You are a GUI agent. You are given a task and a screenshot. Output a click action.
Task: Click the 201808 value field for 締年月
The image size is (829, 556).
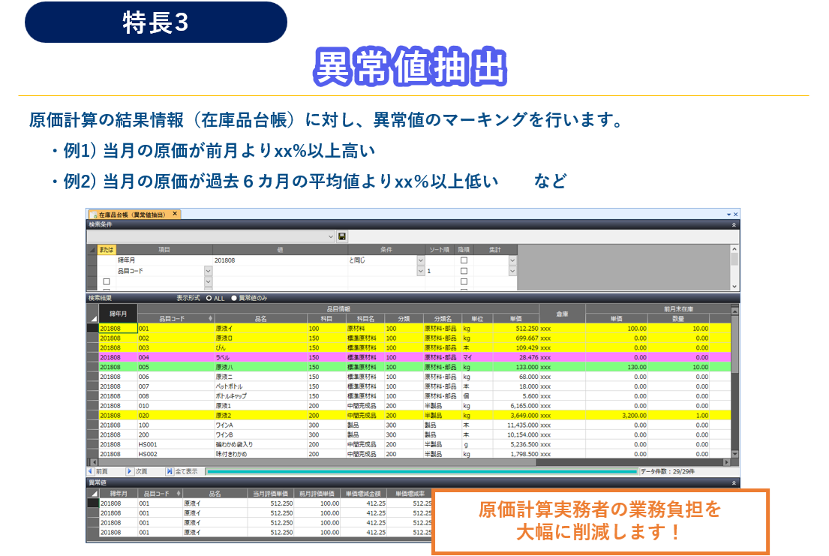(x=280, y=260)
